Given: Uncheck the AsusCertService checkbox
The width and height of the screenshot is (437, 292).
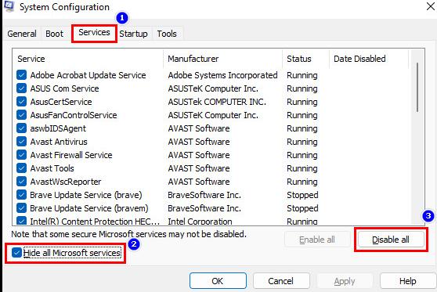Looking at the screenshot, I should 21,102.
